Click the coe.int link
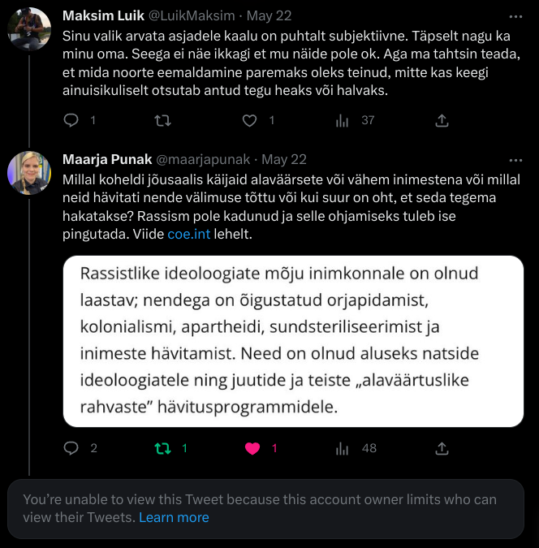This screenshot has width=539, height=548. [188, 234]
